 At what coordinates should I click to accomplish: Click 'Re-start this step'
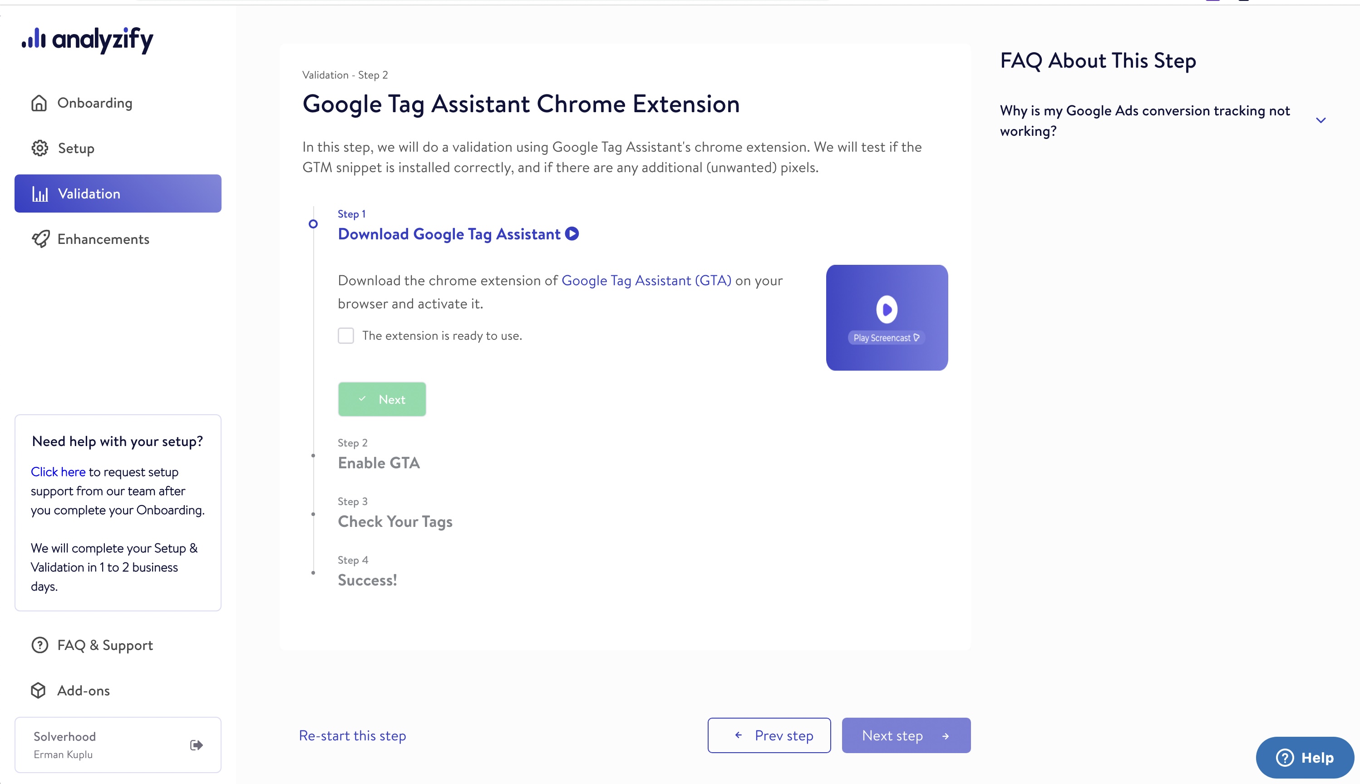pos(352,735)
